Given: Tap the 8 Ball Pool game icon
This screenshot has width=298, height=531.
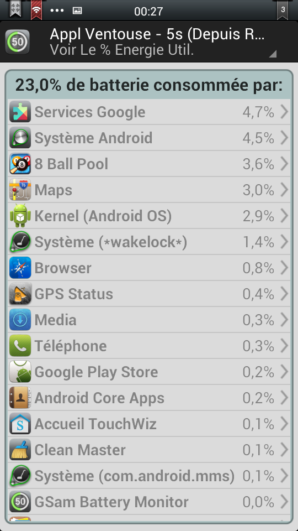Looking at the screenshot, I should click(20, 164).
